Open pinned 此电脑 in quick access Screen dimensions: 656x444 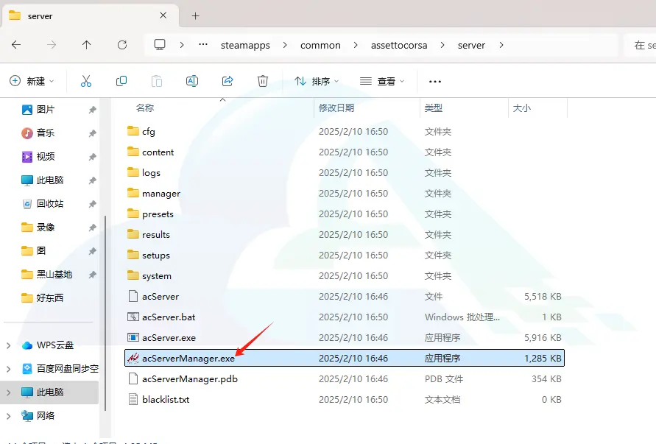[x=50, y=180]
